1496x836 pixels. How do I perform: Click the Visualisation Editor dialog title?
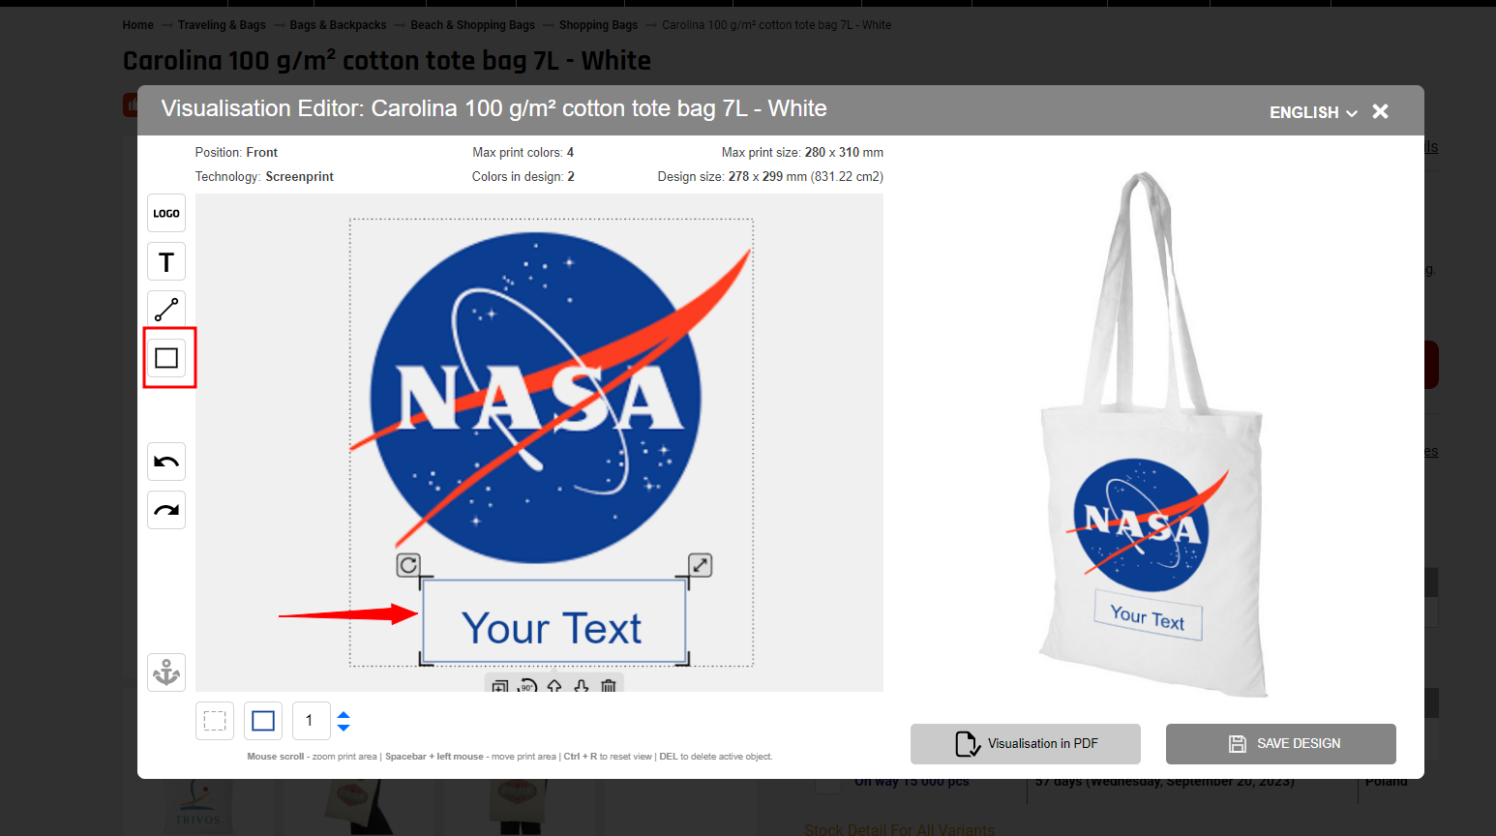pos(494,108)
